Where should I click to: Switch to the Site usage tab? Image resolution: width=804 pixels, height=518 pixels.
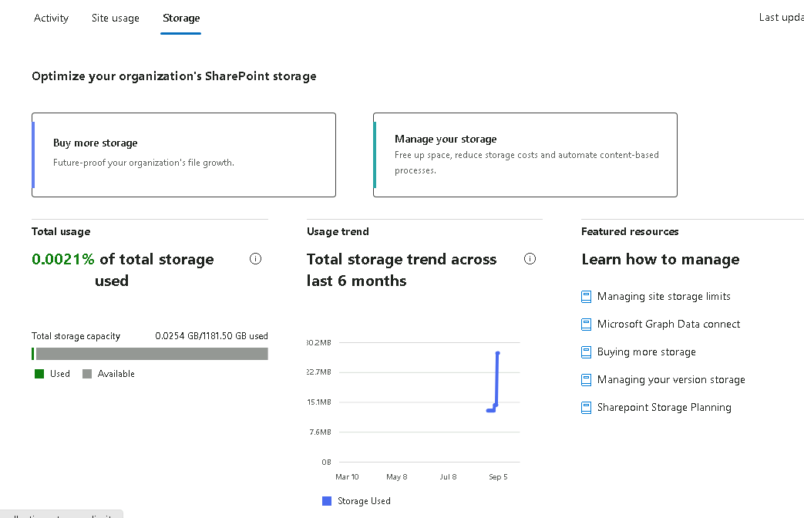click(116, 18)
